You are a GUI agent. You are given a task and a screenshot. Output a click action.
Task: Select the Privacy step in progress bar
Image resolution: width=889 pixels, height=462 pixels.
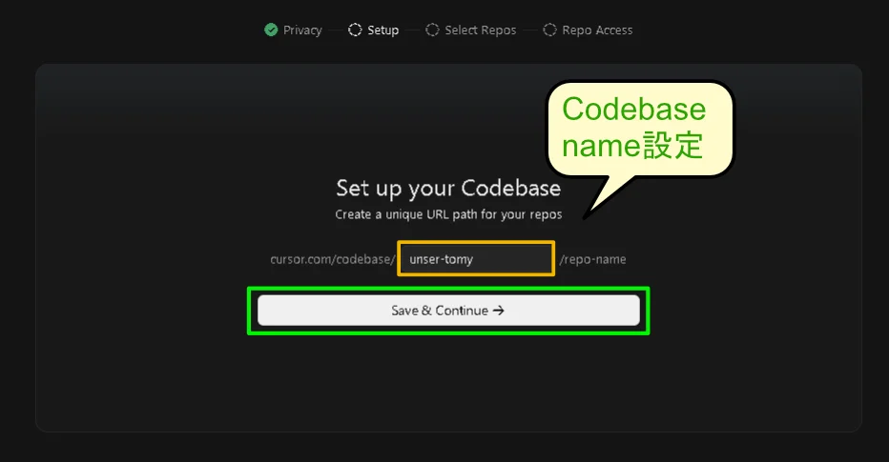coord(293,30)
